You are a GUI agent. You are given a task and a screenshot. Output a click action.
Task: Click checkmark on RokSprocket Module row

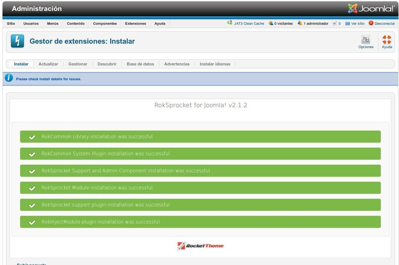32,188
